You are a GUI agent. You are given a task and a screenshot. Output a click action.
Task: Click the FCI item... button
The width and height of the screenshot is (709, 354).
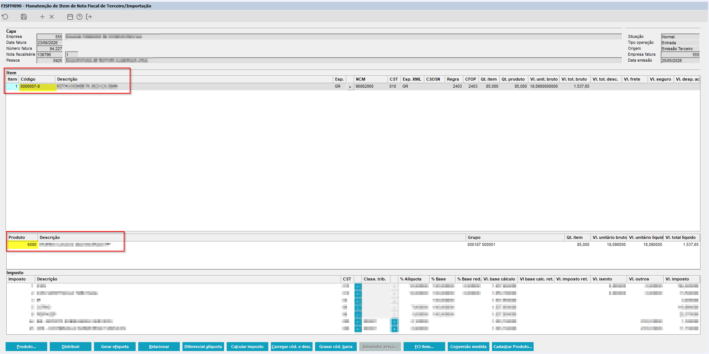pyautogui.click(x=424, y=347)
